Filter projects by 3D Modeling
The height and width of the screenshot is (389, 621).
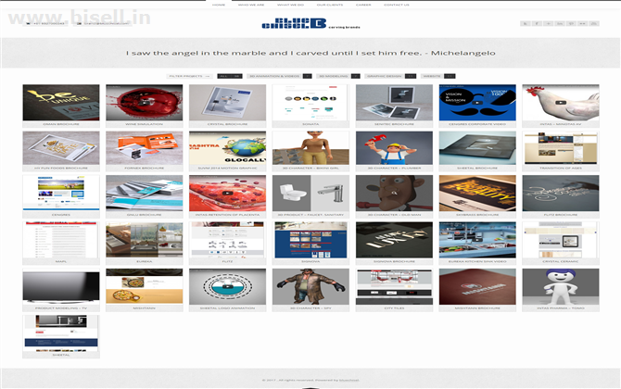(338, 76)
